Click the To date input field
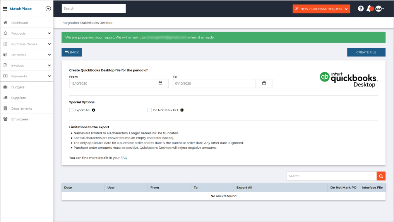The image size is (394, 222). (214, 83)
